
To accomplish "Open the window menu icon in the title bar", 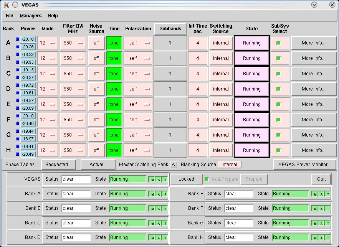I will (x=6, y=5).
